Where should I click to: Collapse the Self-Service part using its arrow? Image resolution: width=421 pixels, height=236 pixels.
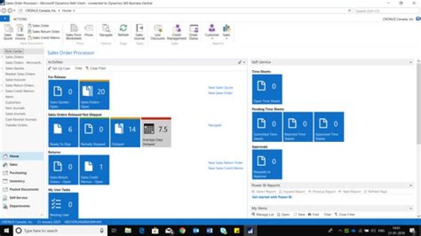click(410, 63)
